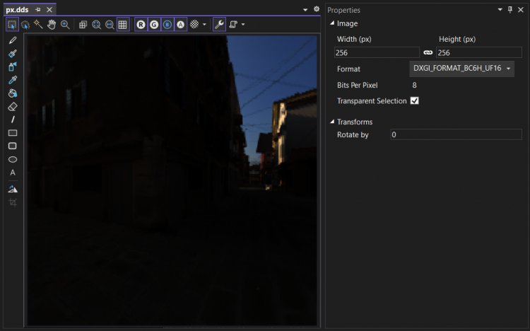Toggle the Red channel view
The height and width of the screenshot is (331, 530).
click(x=141, y=24)
